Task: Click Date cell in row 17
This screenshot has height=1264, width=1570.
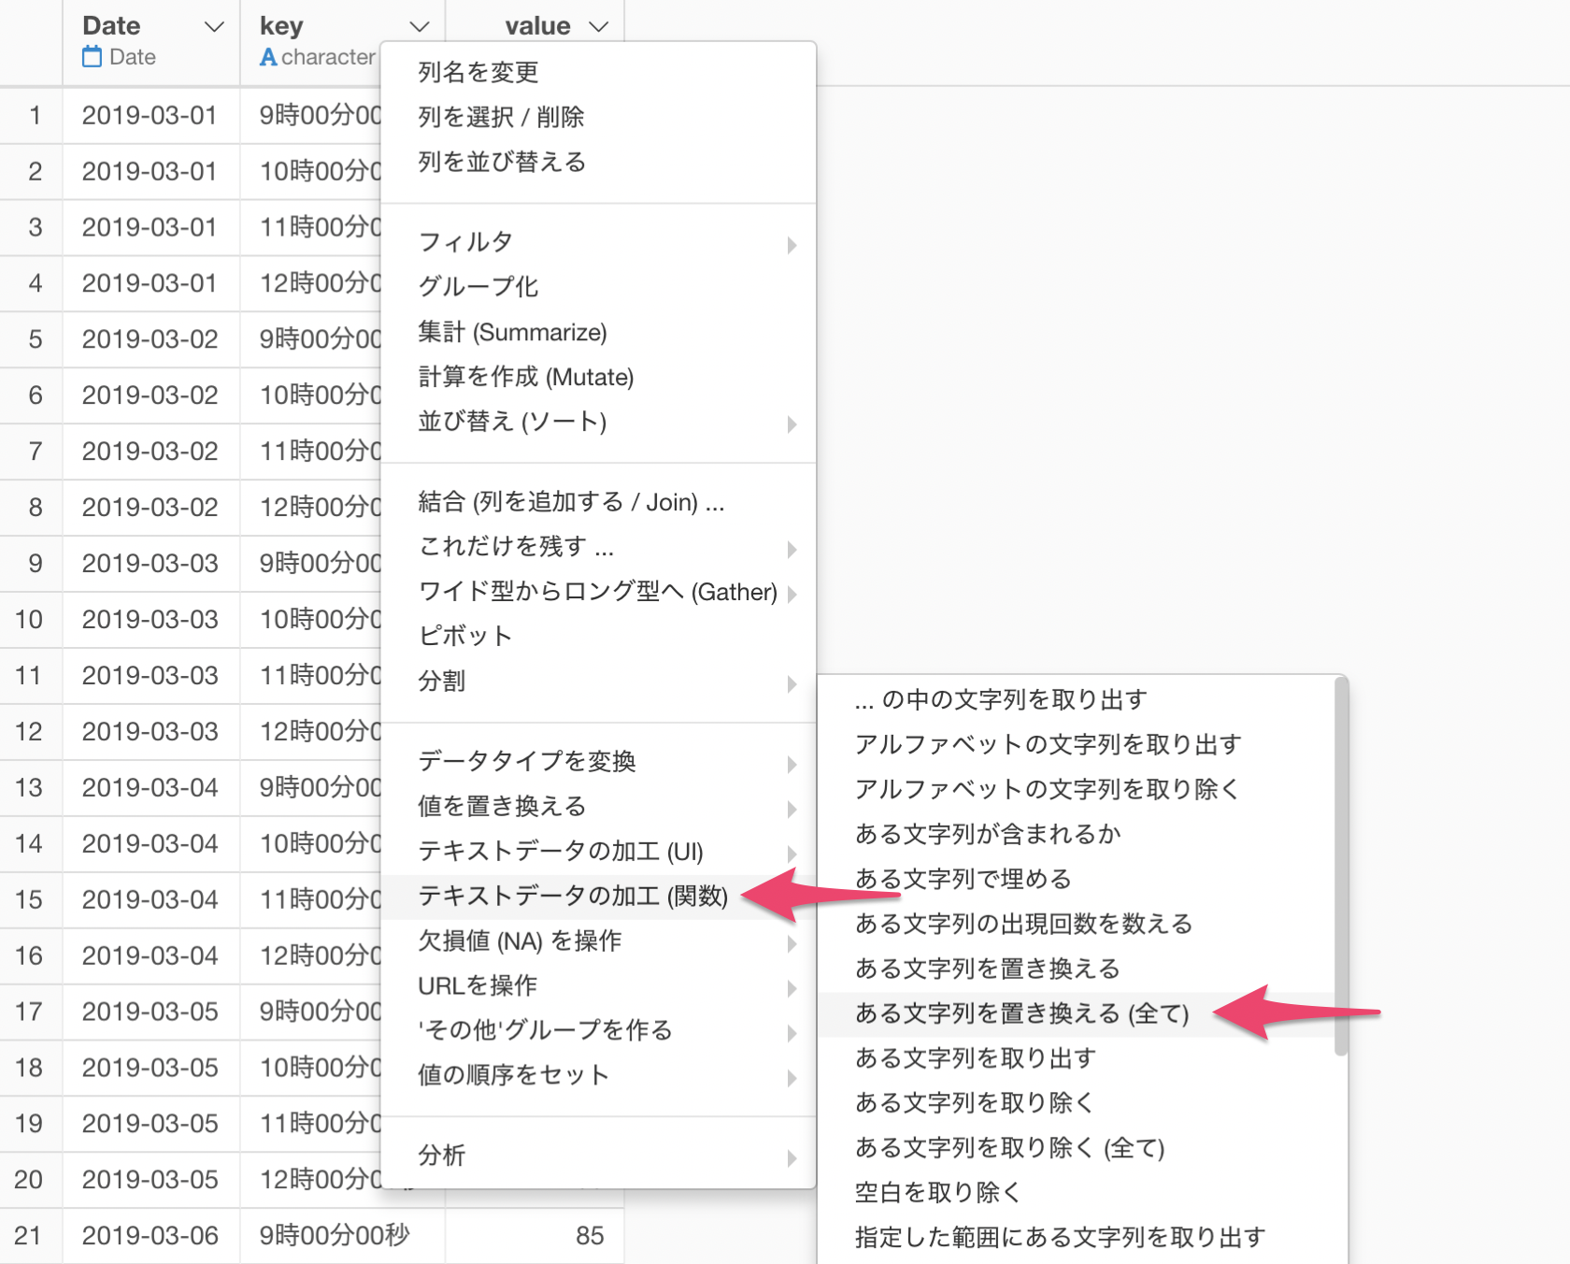Action: pos(150,1012)
